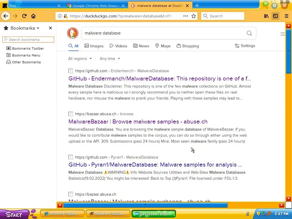Open GitHub Pyran1/MalwareDatabase result
This screenshot has height=219, width=292.
point(155,165)
